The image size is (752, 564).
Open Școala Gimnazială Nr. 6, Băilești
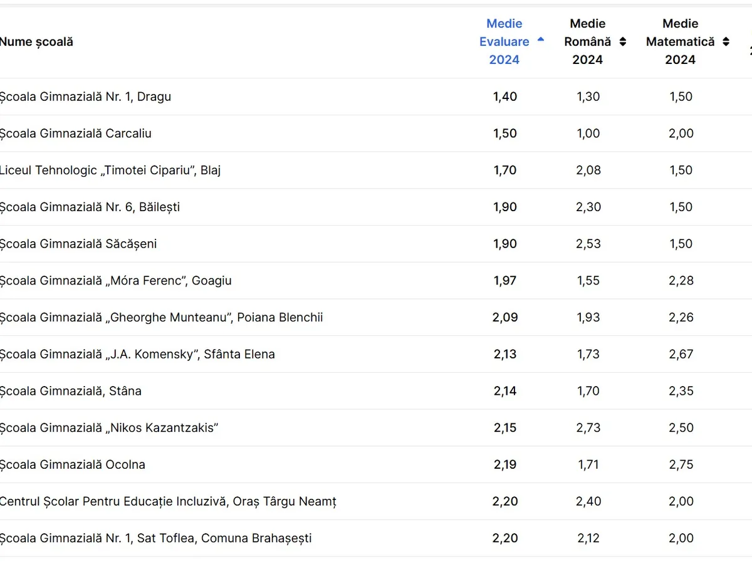click(x=90, y=207)
